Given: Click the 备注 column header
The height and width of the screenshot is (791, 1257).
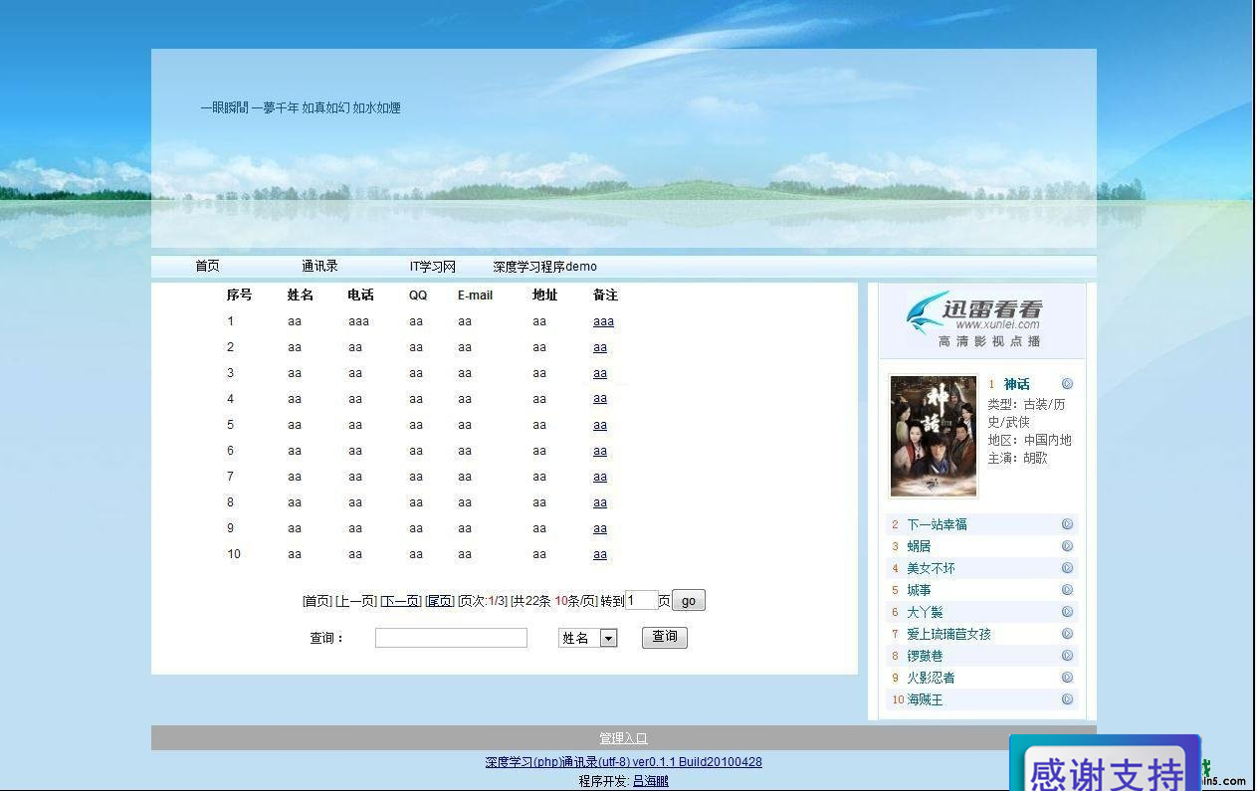Looking at the screenshot, I should (605, 296).
